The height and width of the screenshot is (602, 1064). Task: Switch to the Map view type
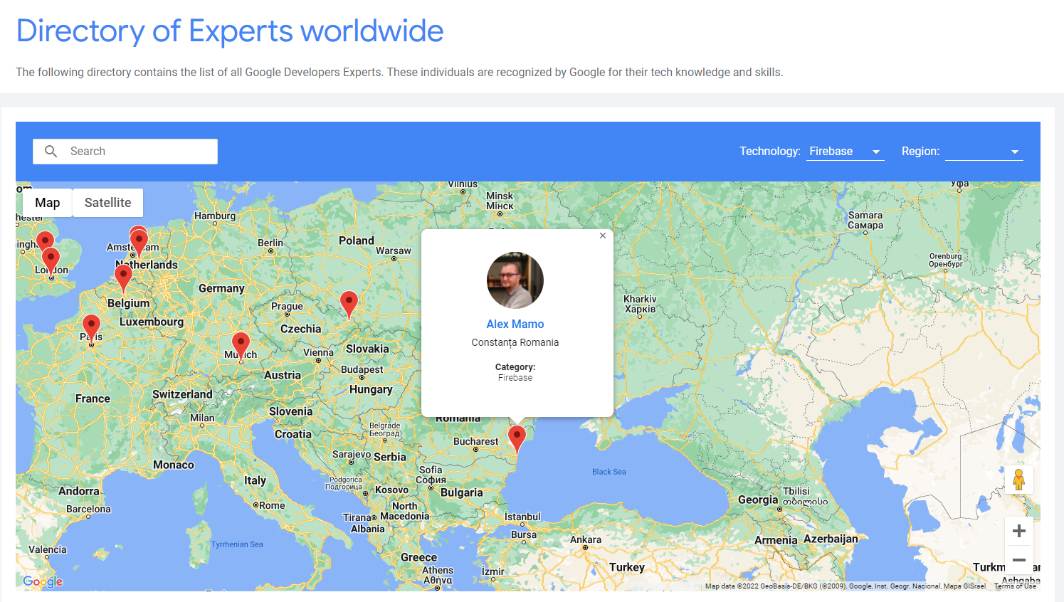47,203
